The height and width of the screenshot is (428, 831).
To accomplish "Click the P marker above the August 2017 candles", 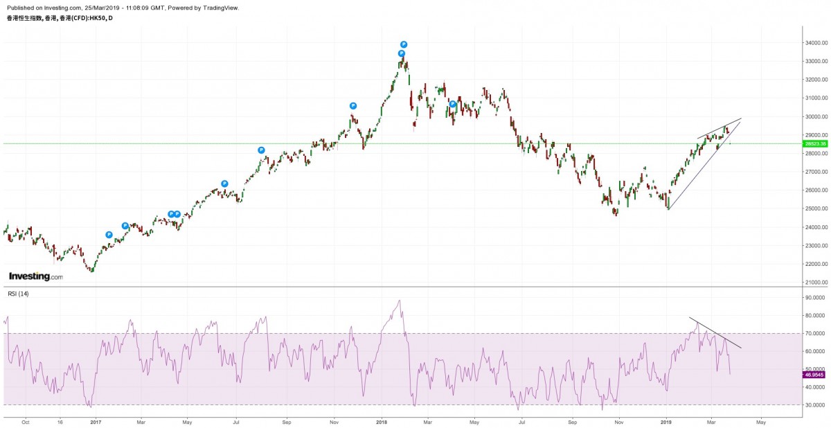I will [x=261, y=150].
